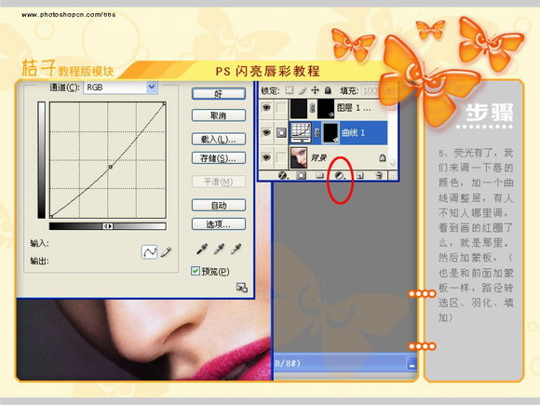Select the white point eyedropper
The height and width of the screenshot is (405, 540).
[x=236, y=249]
